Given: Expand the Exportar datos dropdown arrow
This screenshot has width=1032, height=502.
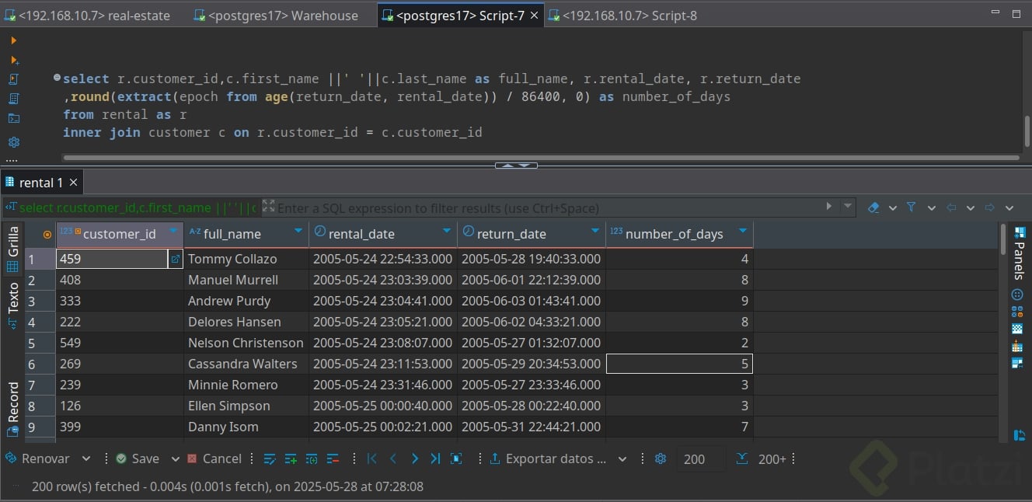Looking at the screenshot, I should [x=622, y=459].
